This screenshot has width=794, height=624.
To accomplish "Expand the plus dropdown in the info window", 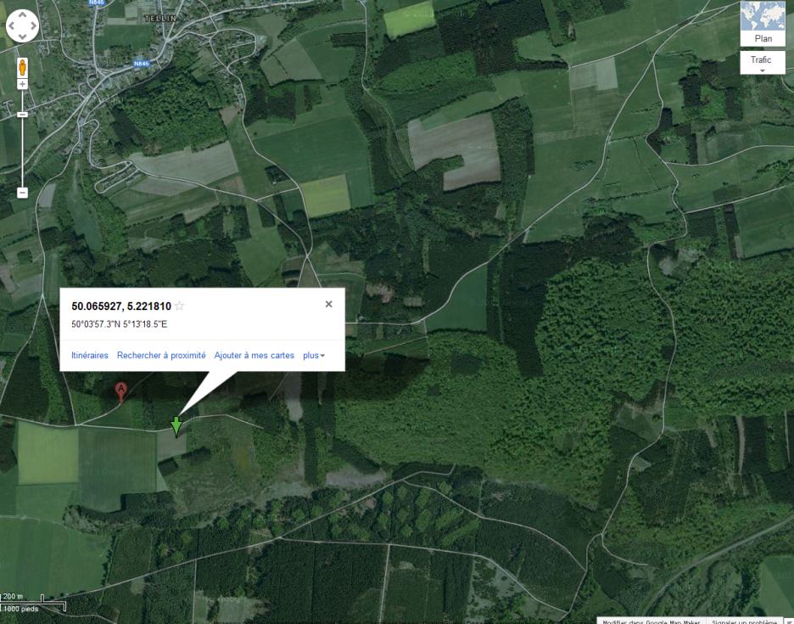I will (x=314, y=356).
